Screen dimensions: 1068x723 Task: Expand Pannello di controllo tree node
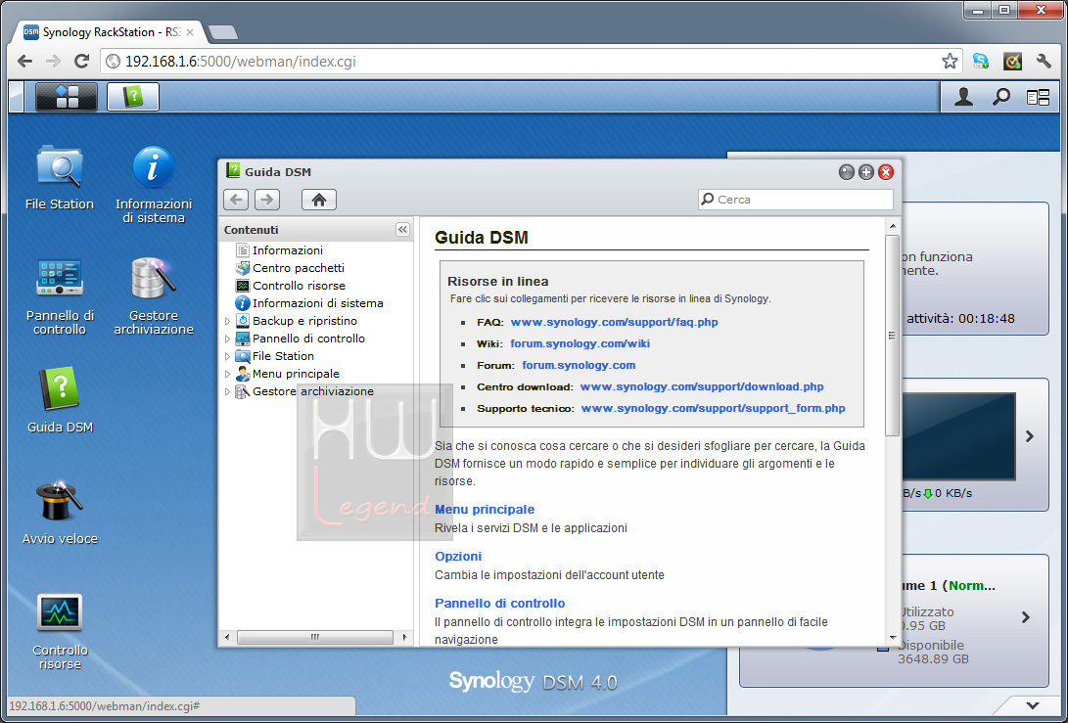click(227, 339)
